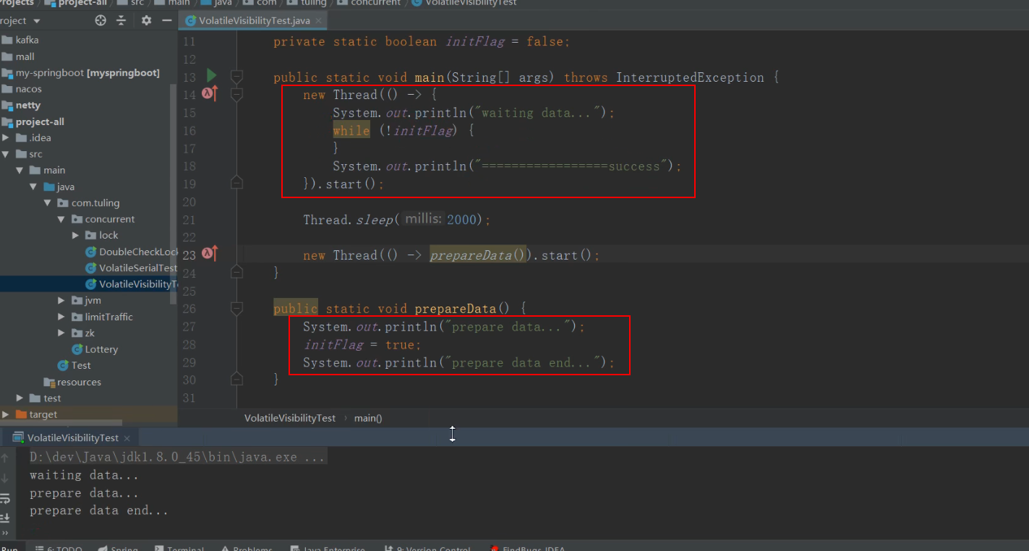The height and width of the screenshot is (551, 1029).
Task: Open the Problems tool window button
Action: (246, 549)
